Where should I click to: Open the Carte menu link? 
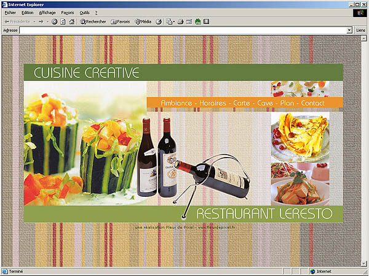coord(242,103)
